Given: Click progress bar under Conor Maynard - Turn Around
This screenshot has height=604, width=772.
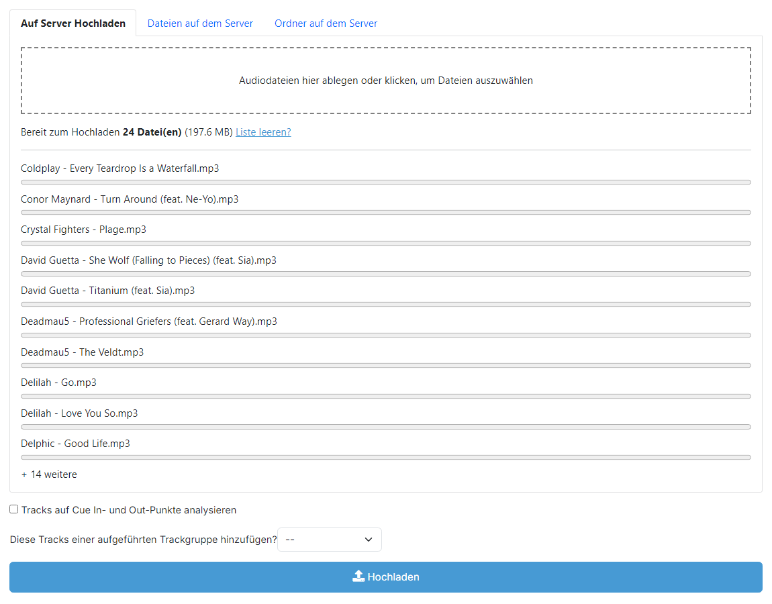Looking at the screenshot, I should tap(386, 213).
